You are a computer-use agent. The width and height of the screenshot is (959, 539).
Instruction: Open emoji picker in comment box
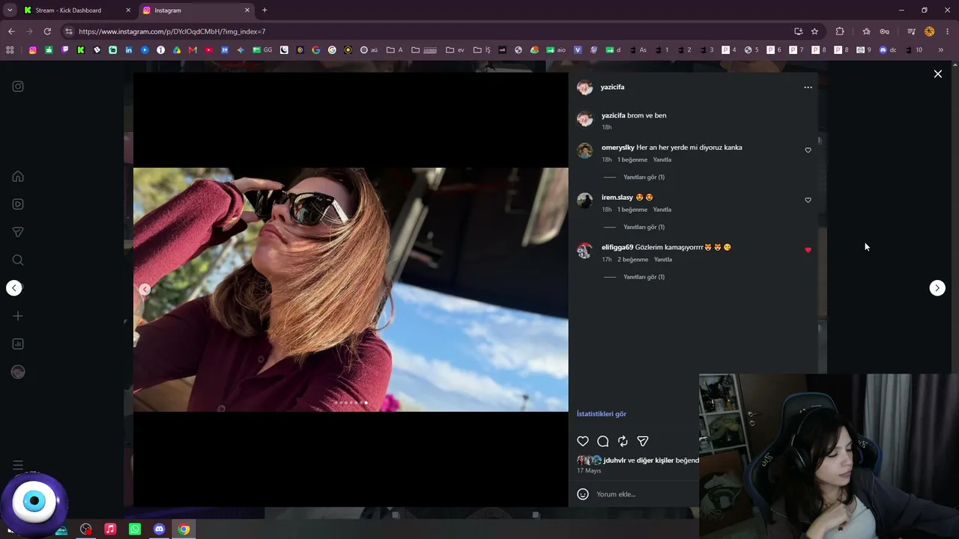click(x=583, y=494)
